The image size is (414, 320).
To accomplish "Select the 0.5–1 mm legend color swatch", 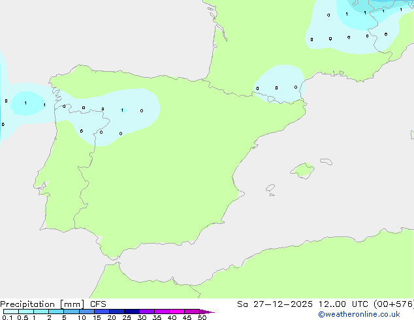I will 26,312.
